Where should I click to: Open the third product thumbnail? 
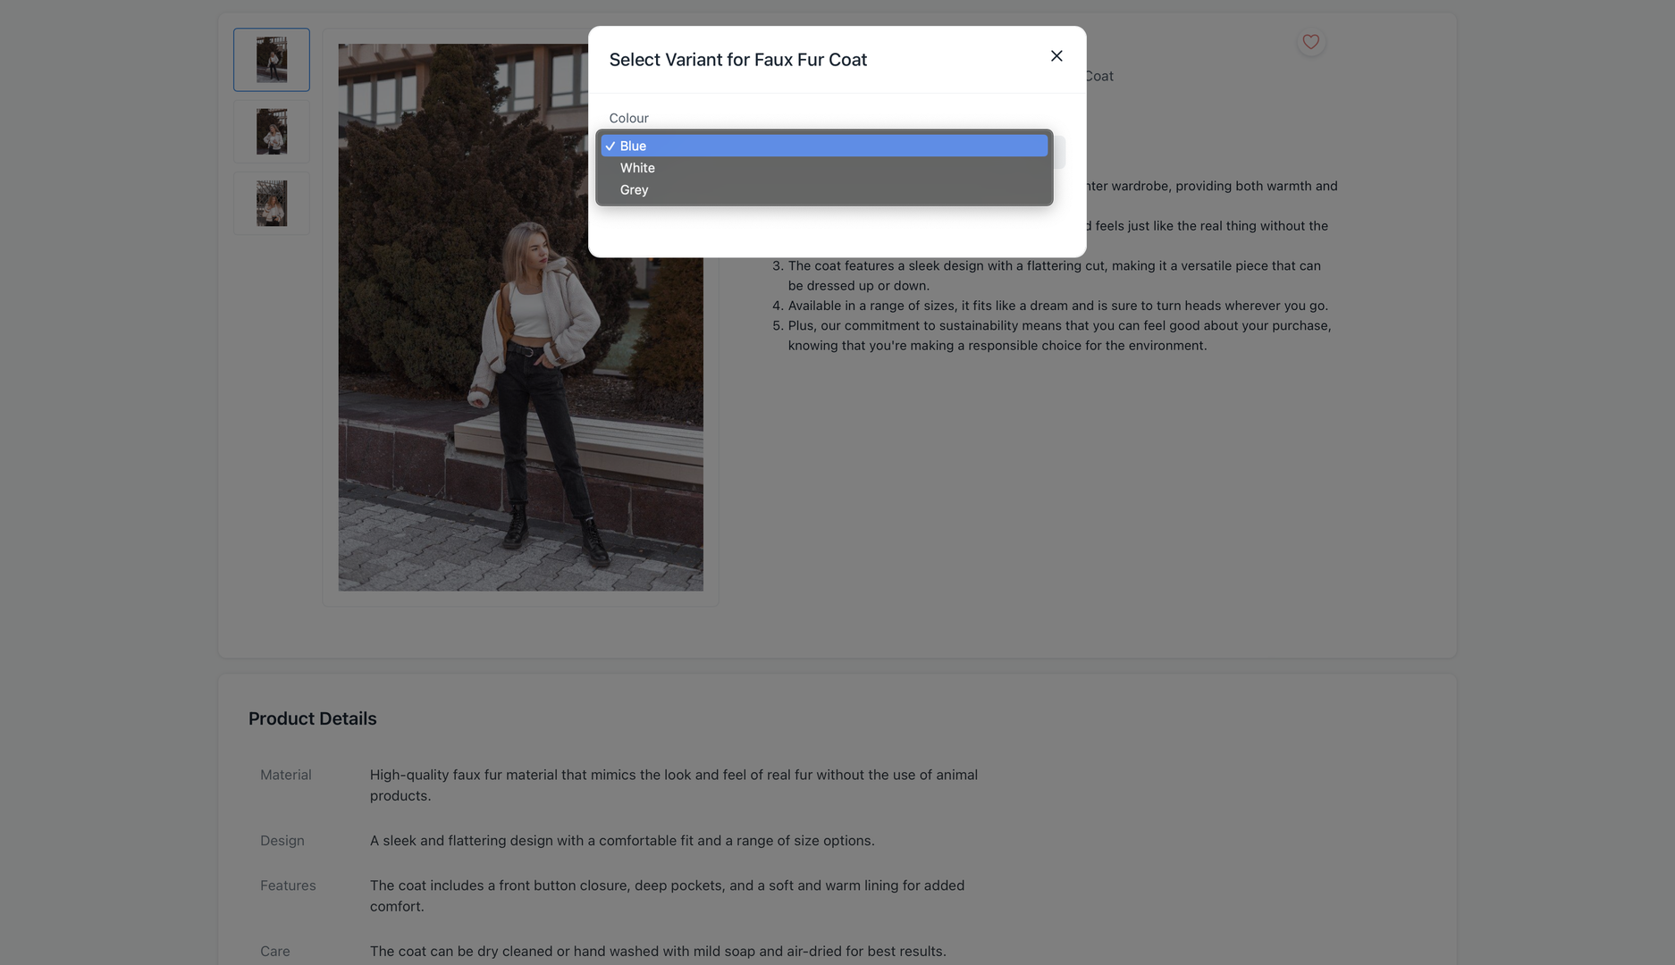[x=272, y=204]
